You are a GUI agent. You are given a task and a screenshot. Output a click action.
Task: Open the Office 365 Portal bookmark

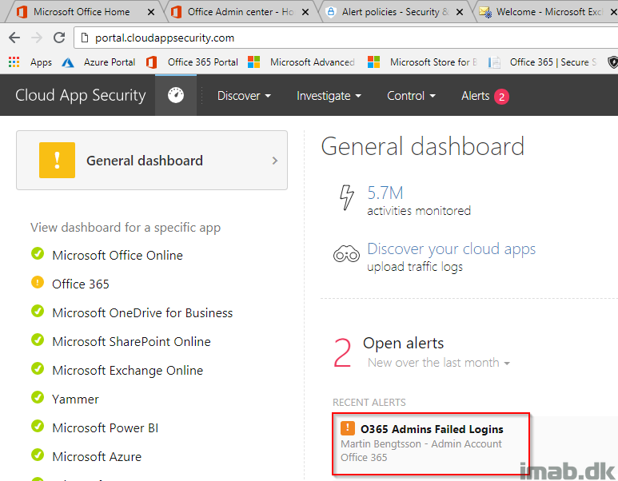point(193,62)
